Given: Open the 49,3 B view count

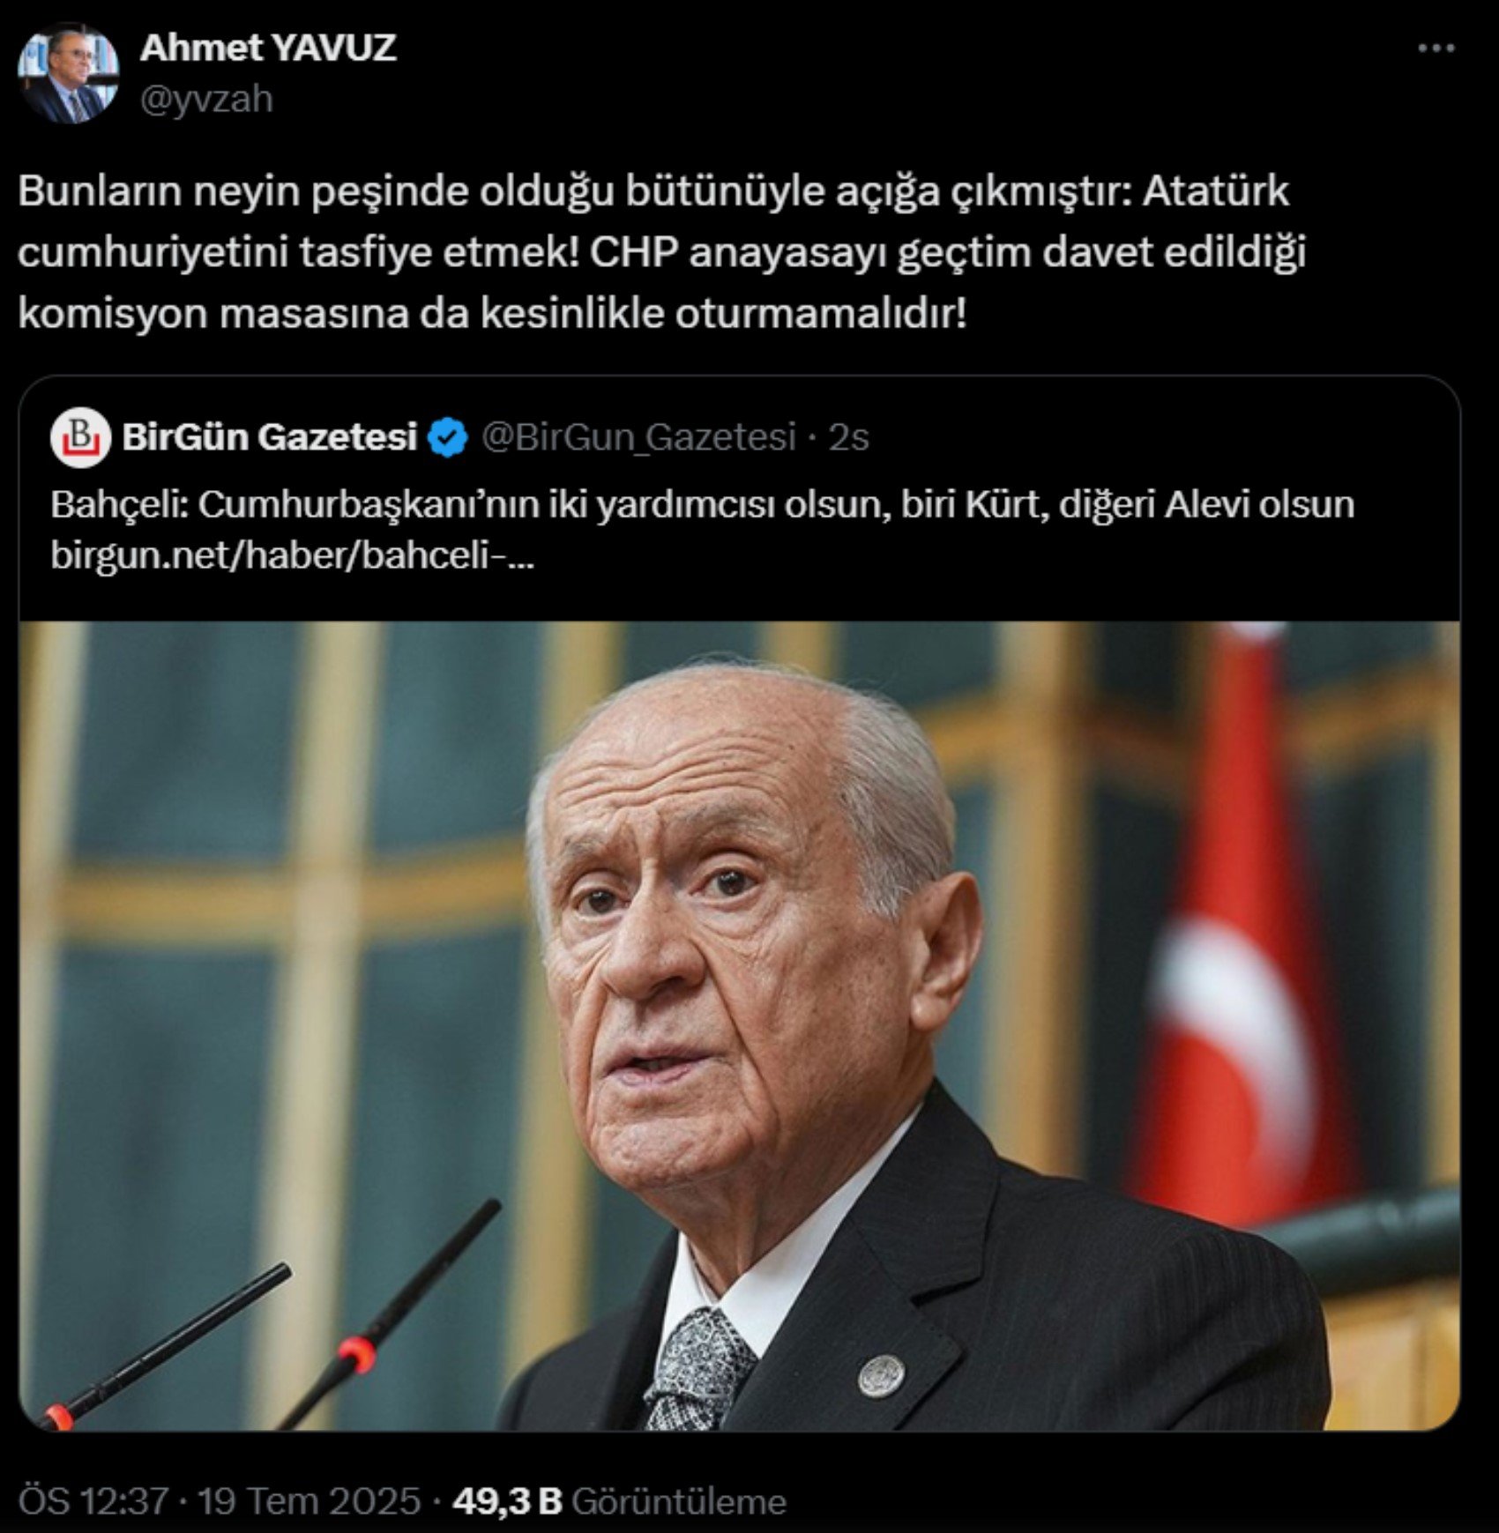Looking at the screenshot, I should [507, 1501].
